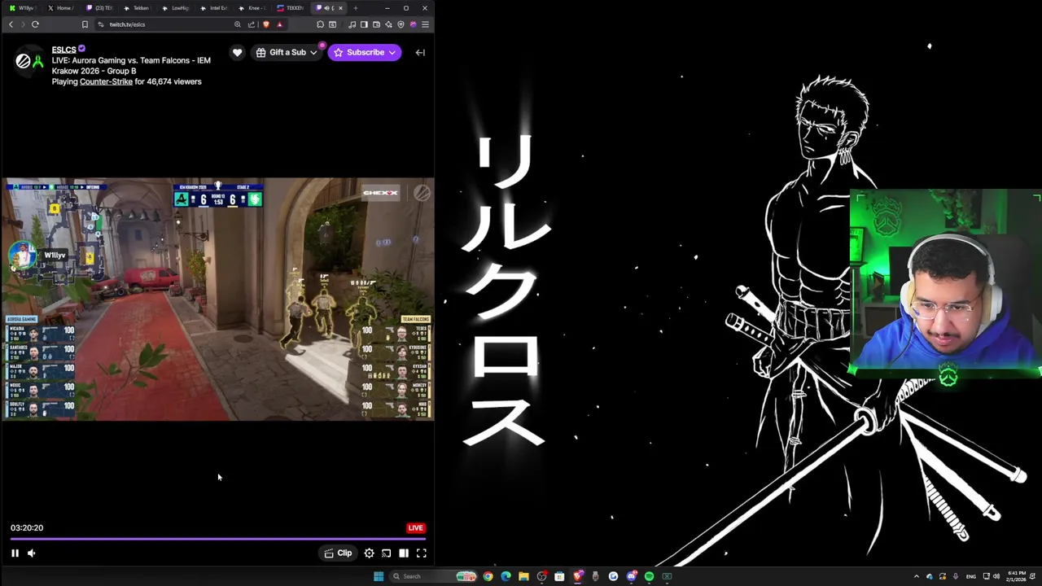Toggle the browser sidebar panel
The width and height of the screenshot is (1042, 586).
[364, 24]
